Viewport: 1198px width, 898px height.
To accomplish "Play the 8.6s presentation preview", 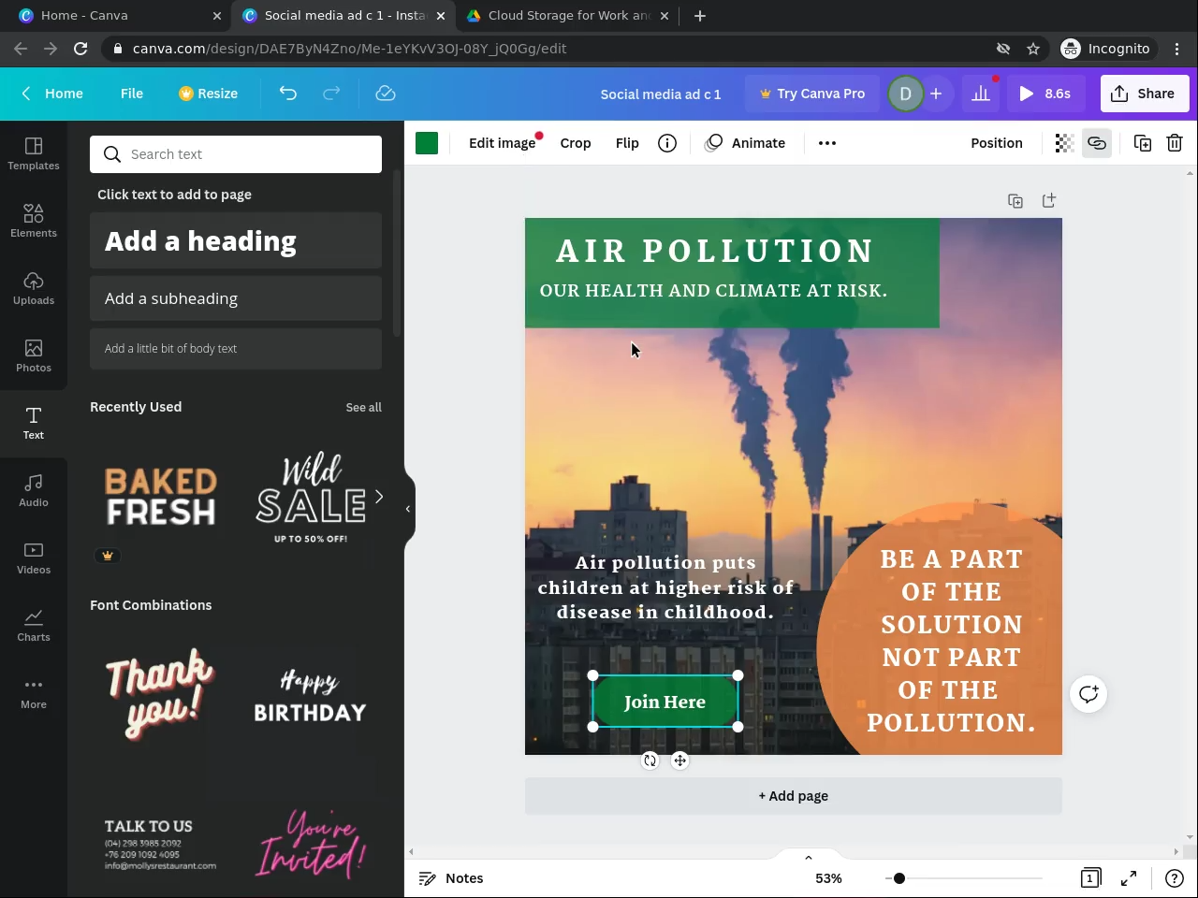I will click(1045, 94).
